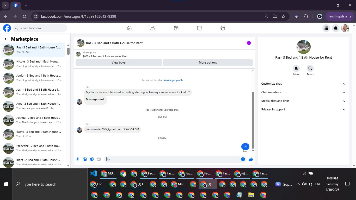Click the View buyer button
This screenshot has width=356, height=200.
pos(119,63)
